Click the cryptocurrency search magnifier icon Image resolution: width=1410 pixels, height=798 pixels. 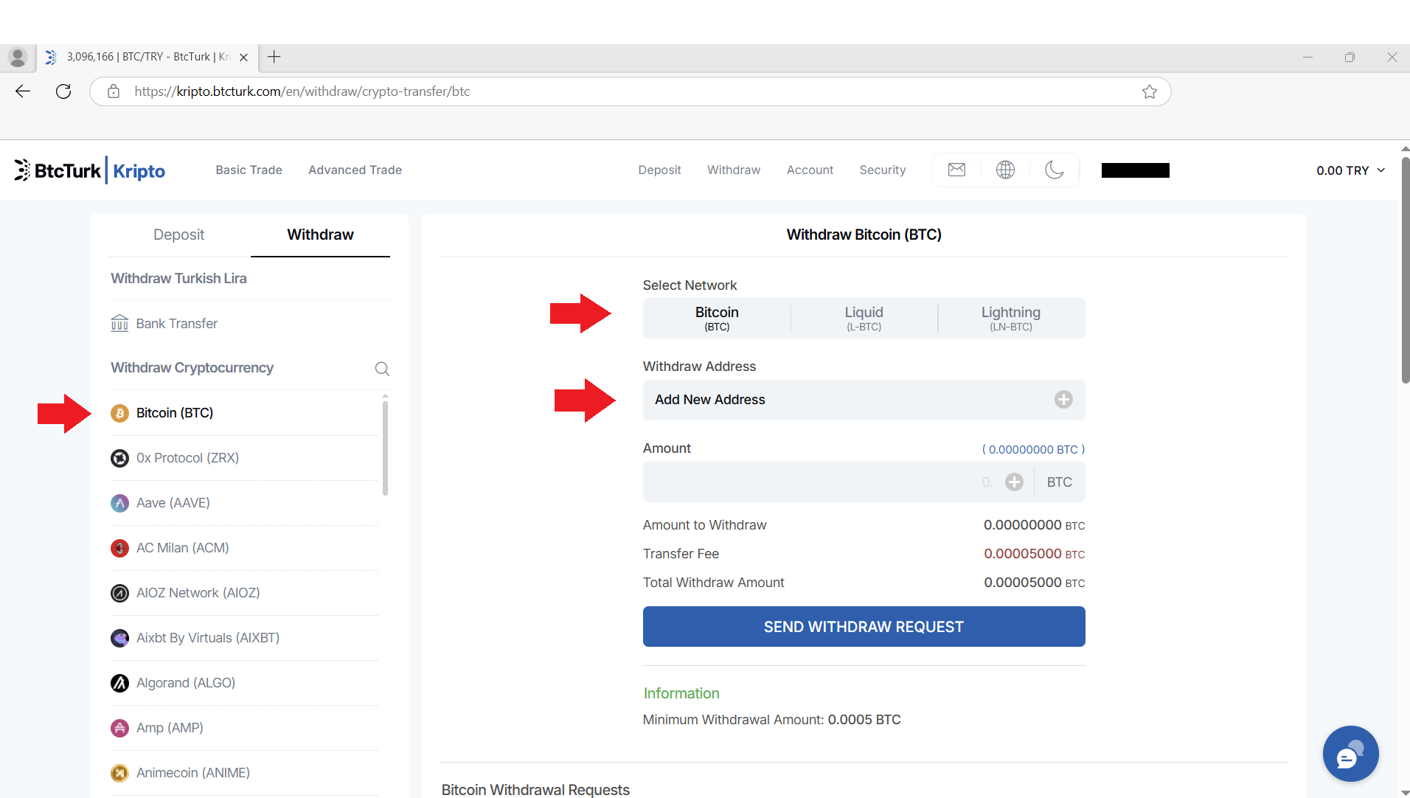[382, 369]
